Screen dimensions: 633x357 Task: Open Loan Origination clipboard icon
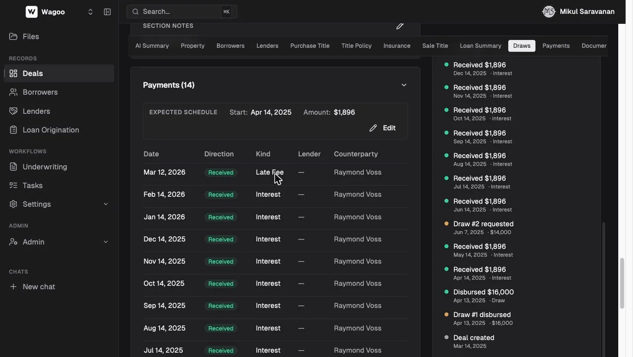point(13,130)
